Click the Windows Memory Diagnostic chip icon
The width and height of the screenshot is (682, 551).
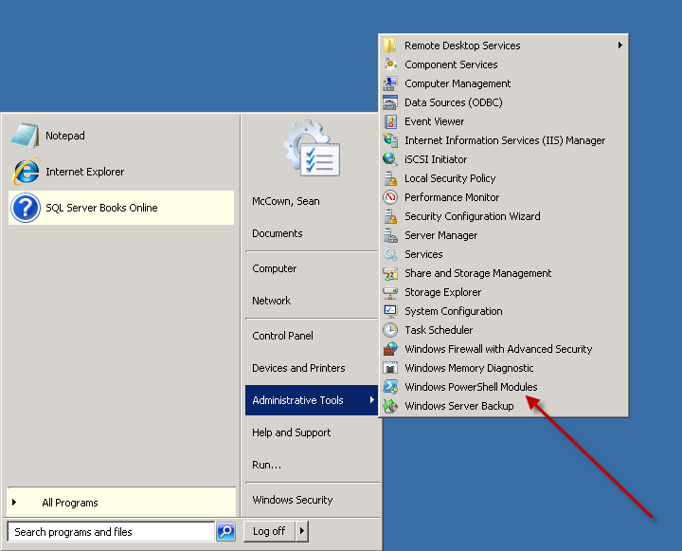390,368
